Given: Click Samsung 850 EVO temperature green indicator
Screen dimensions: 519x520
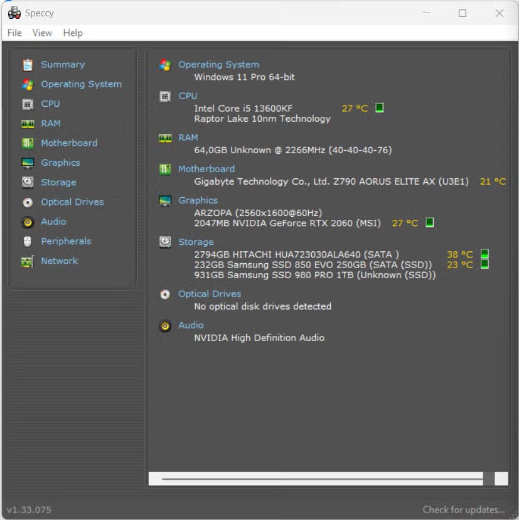Looking at the screenshot, I should 484,264.
